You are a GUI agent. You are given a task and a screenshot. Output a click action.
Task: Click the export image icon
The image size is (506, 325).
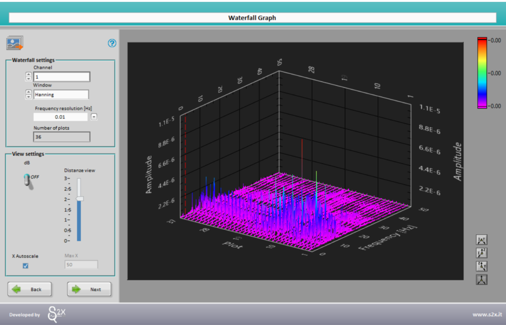(15, 43)
